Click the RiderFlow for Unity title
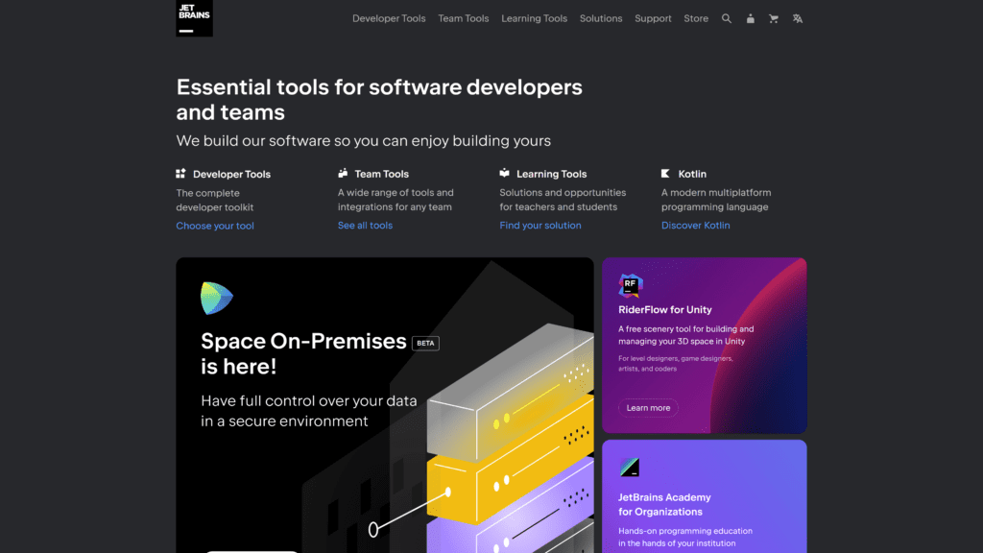983x553 pixels. [x=665, y=310]
